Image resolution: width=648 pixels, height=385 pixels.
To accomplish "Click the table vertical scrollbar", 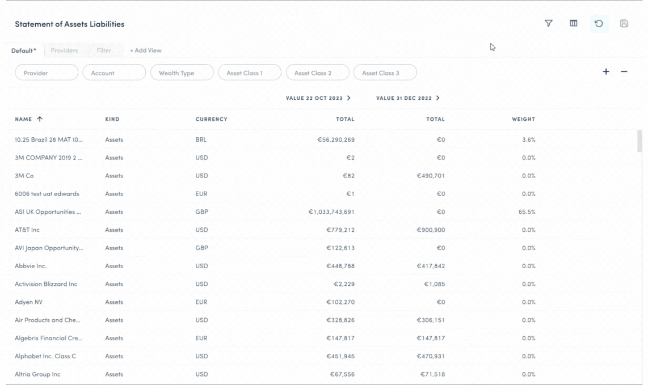I will pyautogui.click(x=640, y=142).
